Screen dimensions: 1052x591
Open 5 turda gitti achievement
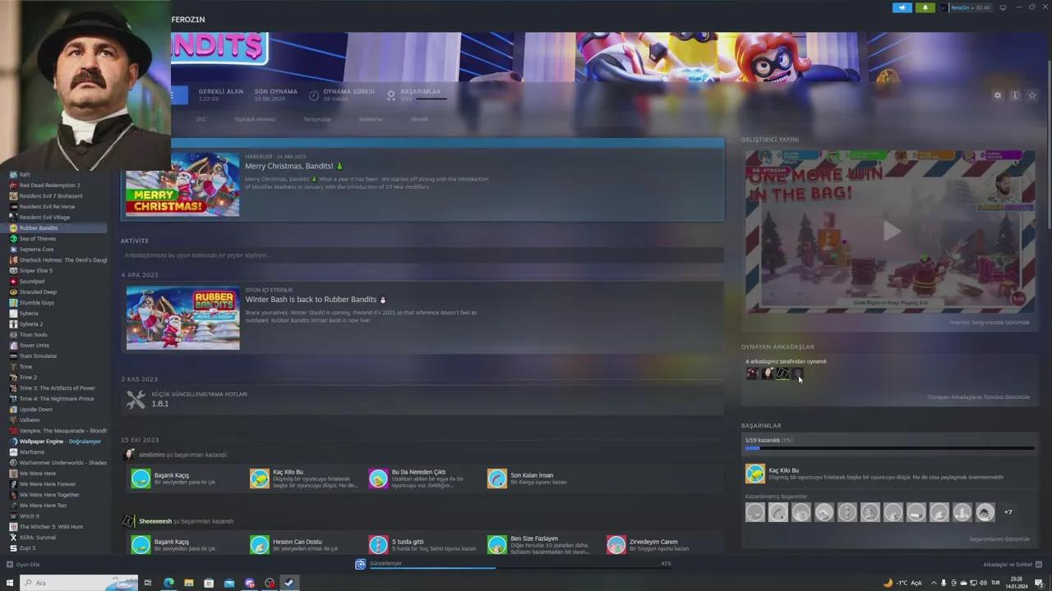[422, 545]
